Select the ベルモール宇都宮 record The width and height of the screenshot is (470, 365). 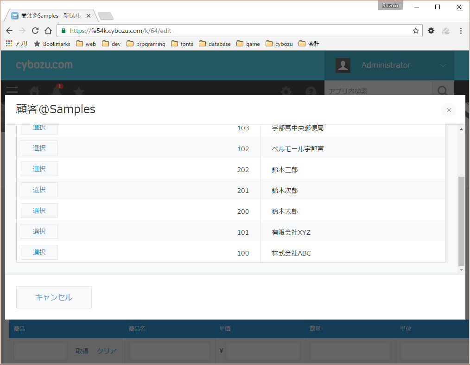(39, 148)
